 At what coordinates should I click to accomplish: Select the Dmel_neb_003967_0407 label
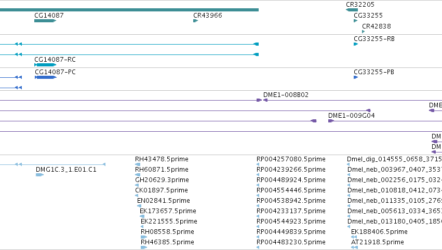click(395, 170)
